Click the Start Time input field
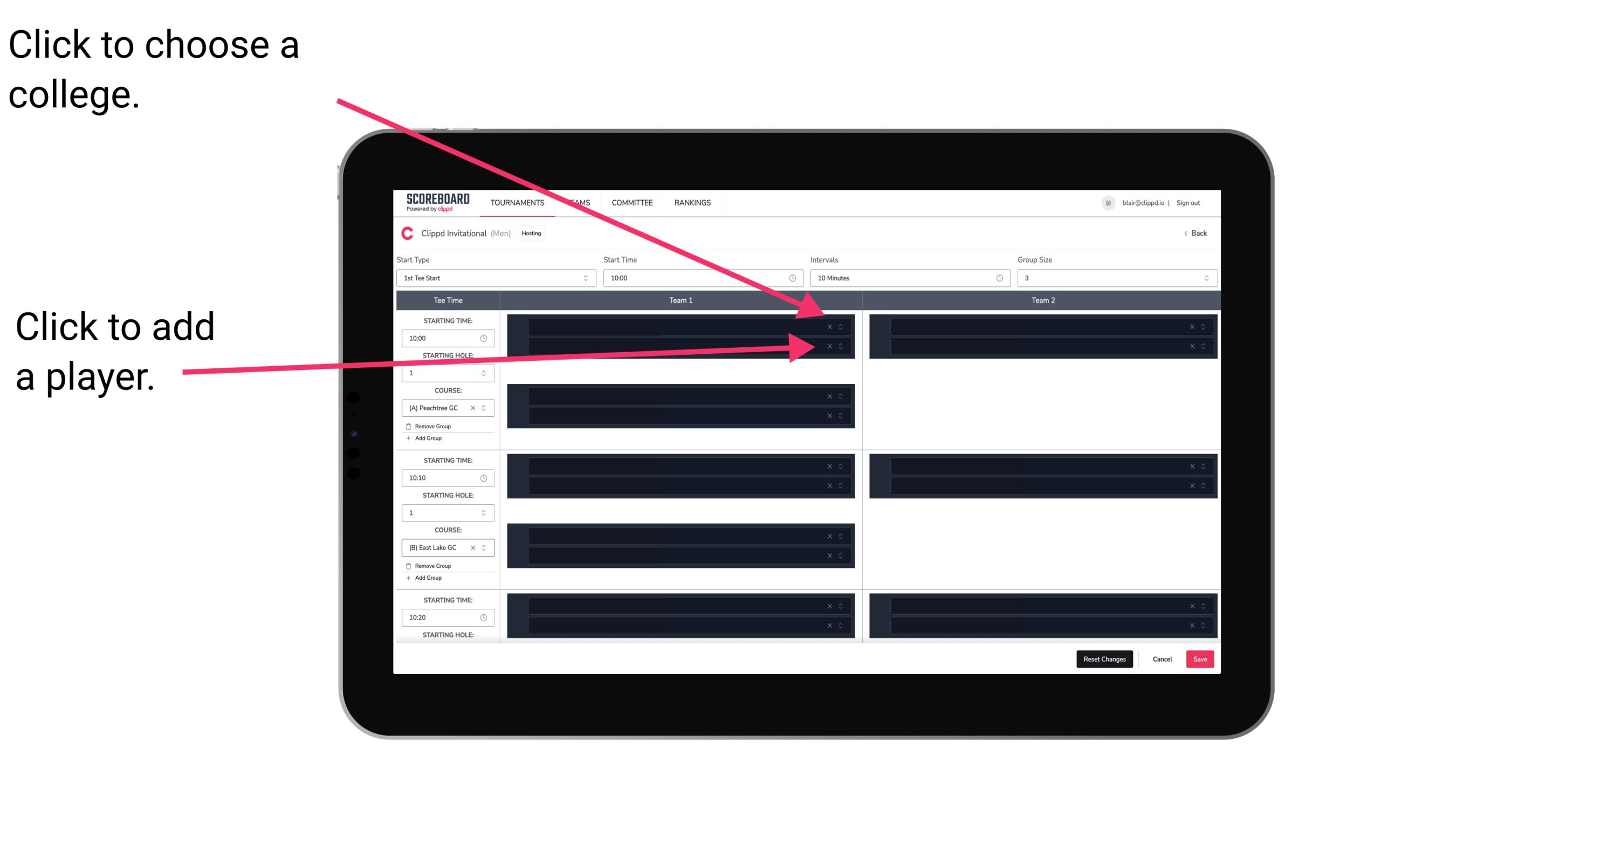Viewport: 1608px width, 865px height. pyautogui.click(x=702, y=278)
